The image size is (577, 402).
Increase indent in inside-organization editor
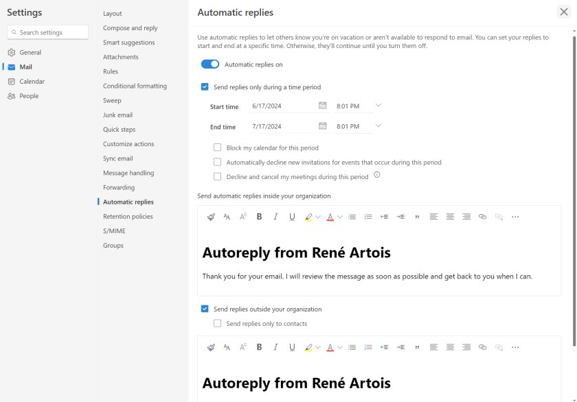[x=400, y=217]
